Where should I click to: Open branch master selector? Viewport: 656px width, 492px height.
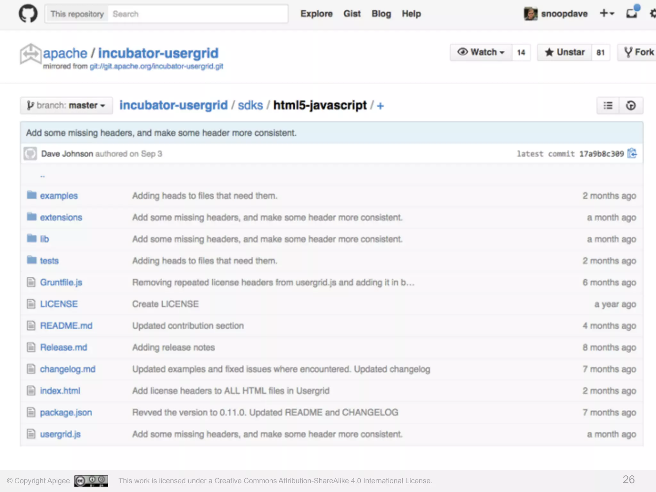pyautogui.click(x=66, y=105)
